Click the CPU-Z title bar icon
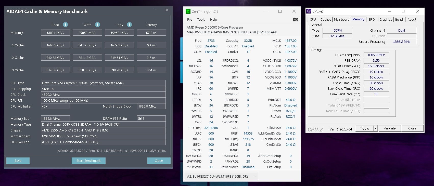The width and height of the screenshot is (434, 186). [x=309, y=11]
